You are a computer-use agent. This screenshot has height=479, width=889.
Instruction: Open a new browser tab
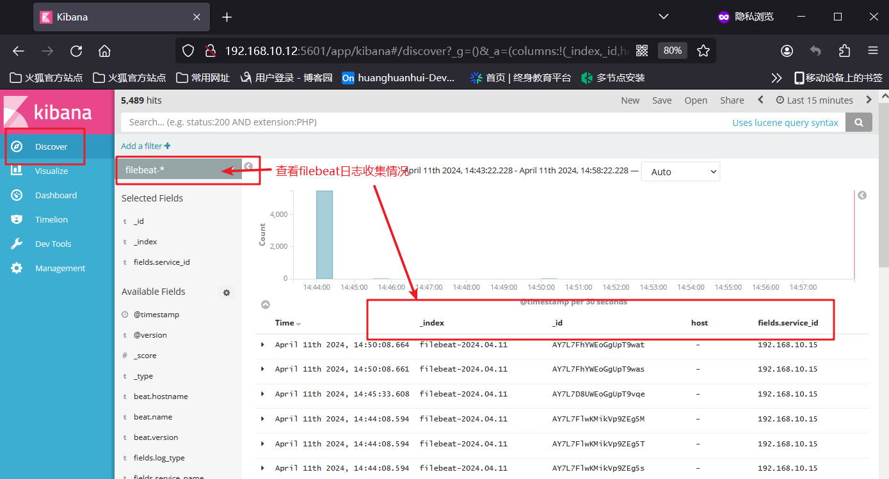pos(227,17)
